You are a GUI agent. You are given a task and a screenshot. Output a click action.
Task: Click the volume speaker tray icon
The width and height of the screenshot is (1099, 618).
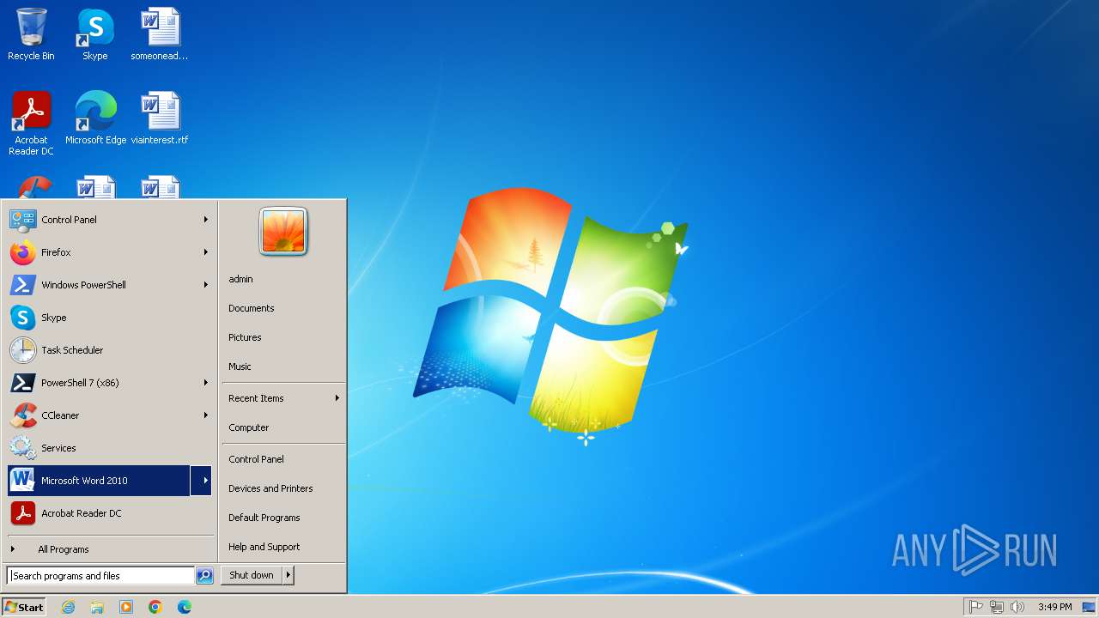(x=1017, y=607)
